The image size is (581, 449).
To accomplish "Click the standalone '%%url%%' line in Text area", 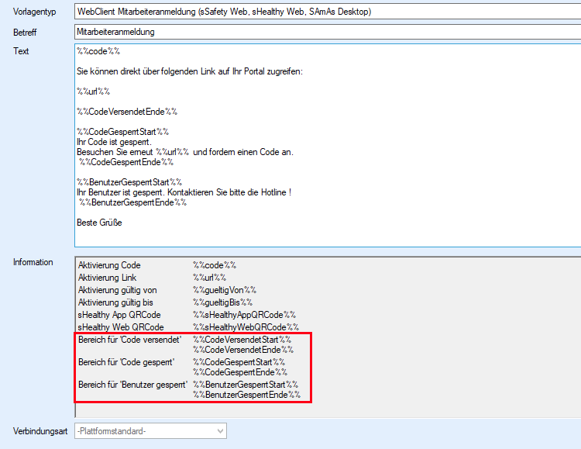I will click(x=94, y=92).
